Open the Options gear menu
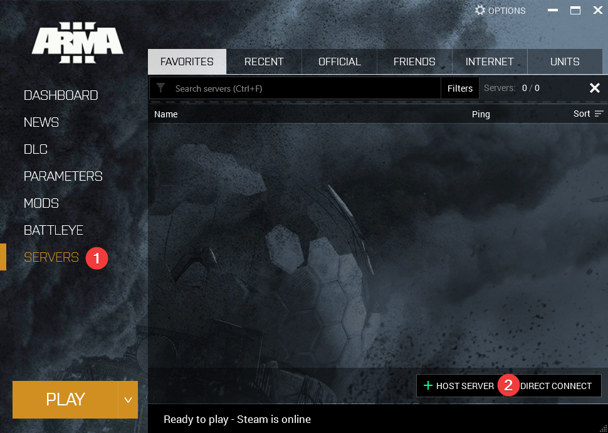The width and height of the screenshot is (608, 433). click(500, 11)
